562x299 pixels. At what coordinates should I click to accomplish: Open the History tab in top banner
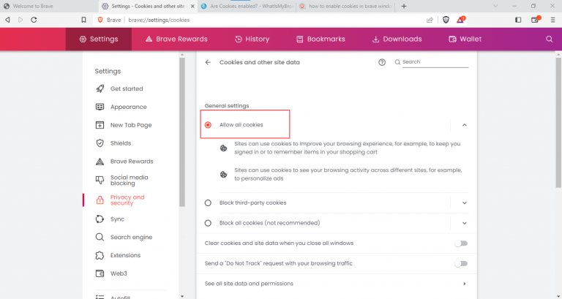(252, 39)
